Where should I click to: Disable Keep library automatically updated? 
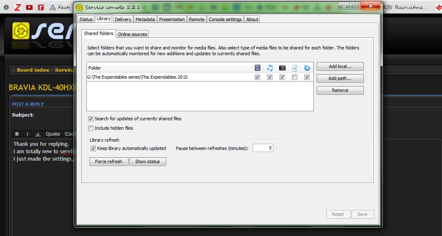pyautogui.click(x=93, y=148)
